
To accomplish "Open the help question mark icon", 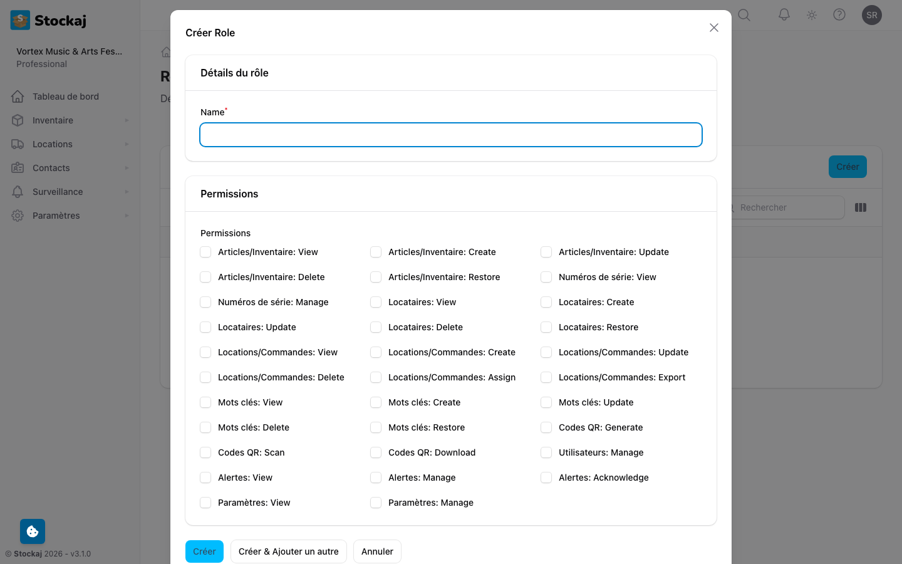I will (x=839, y=15).
